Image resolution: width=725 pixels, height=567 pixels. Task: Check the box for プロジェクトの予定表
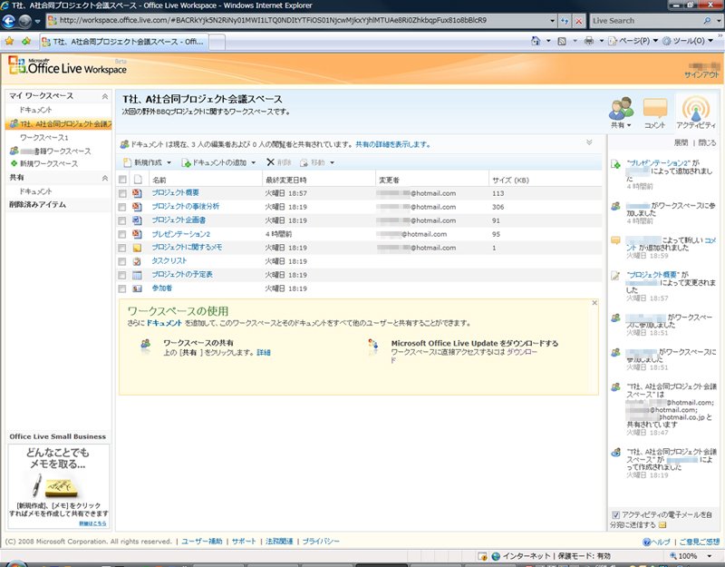122,275
